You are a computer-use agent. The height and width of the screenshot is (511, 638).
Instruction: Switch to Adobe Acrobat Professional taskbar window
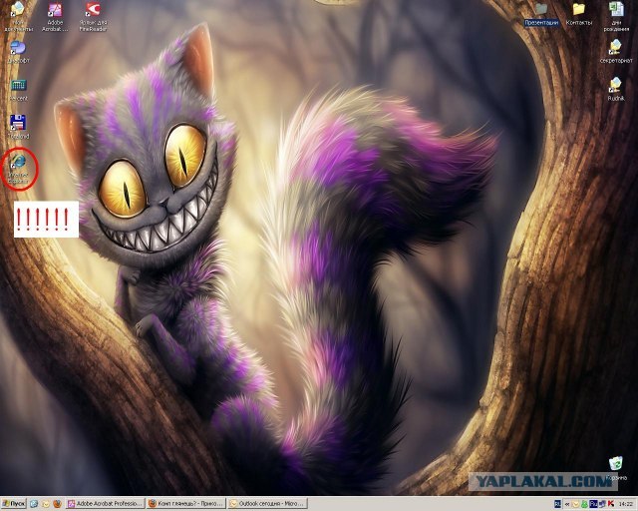coord(106,504)
